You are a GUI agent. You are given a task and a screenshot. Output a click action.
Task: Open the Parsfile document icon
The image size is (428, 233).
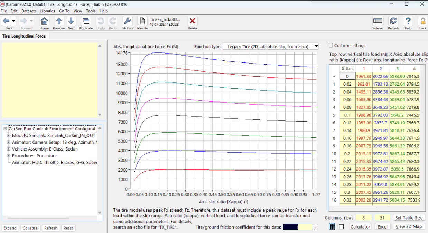tap(142, 21)
